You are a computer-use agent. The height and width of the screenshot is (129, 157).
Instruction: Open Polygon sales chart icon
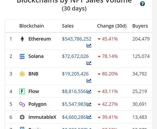89,104
